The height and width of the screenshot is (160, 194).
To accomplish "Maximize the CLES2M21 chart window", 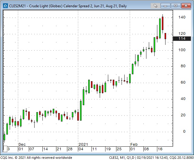I will click(176, 6).
